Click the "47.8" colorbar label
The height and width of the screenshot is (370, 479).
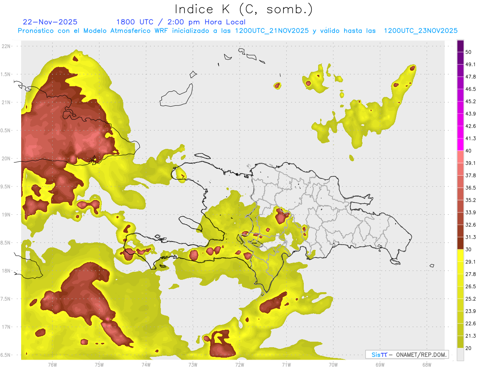[471, 77]
